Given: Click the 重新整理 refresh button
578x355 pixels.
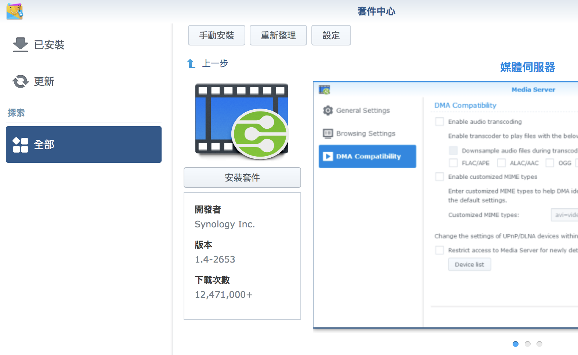Looking at the screenshot, I should click(x=278, y=35).
